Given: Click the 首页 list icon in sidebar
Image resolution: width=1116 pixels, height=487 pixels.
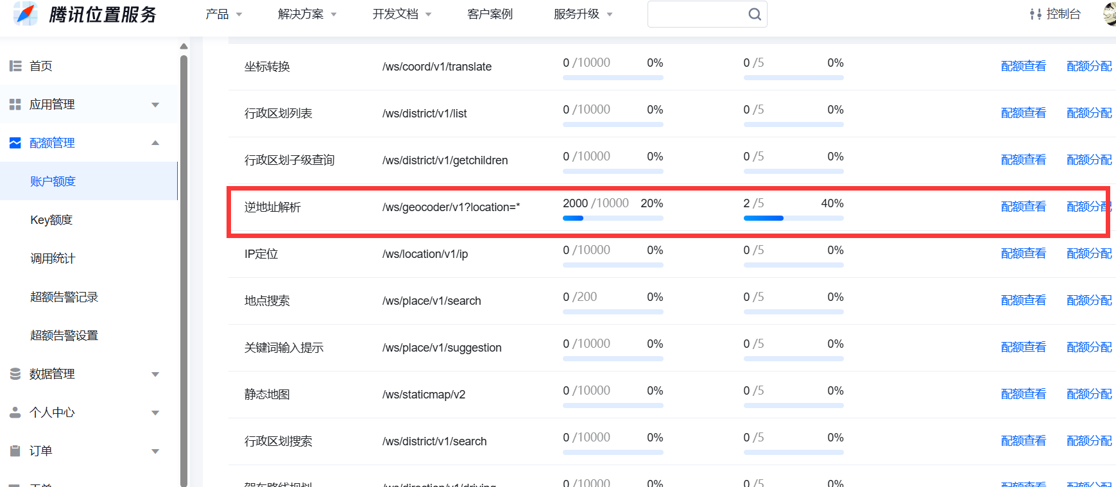Looking at the screenshot, I should (15, 66).
